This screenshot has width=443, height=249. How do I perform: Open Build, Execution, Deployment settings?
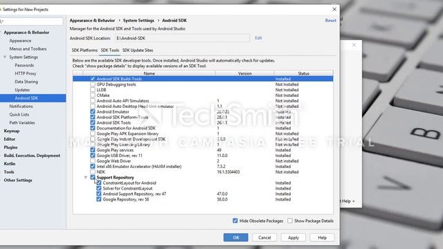[32, 156]
